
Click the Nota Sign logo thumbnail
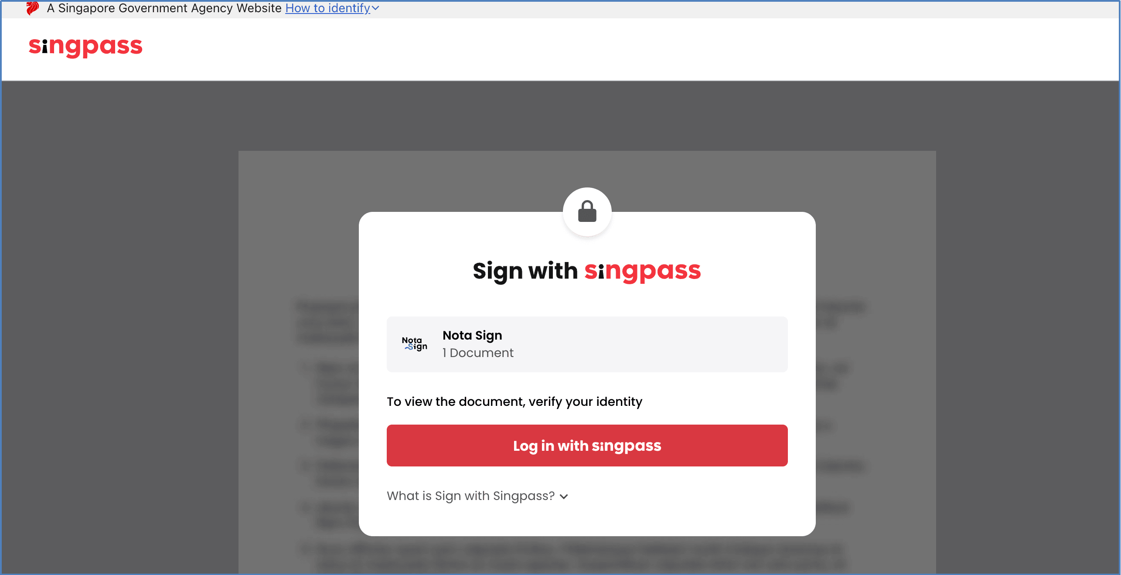(415, 344)
